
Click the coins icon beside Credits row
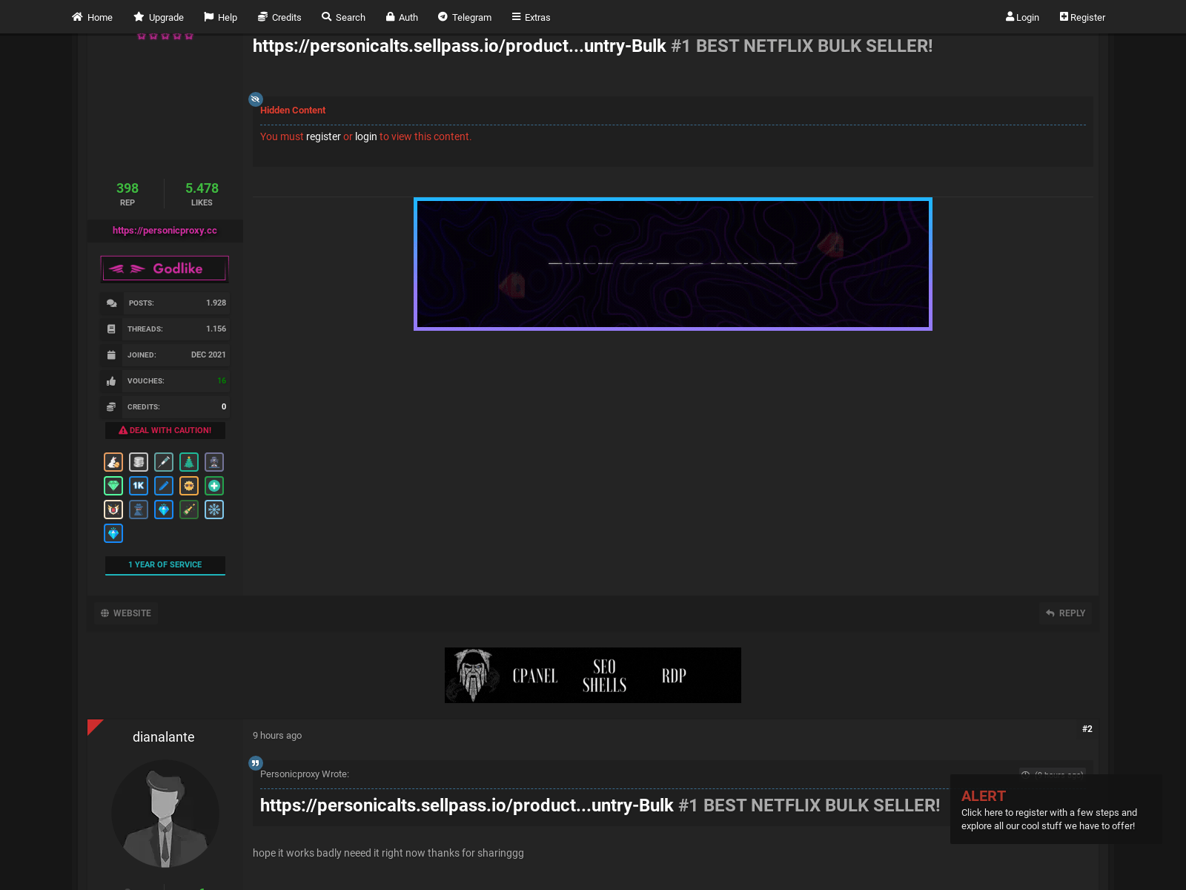click(x=111, y=407)
